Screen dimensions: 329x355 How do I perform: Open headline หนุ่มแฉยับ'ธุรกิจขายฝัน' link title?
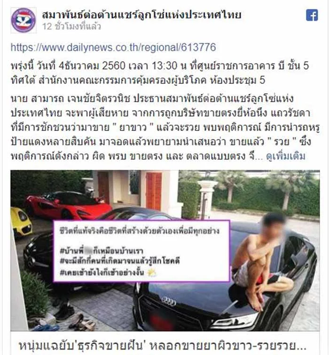162,346
